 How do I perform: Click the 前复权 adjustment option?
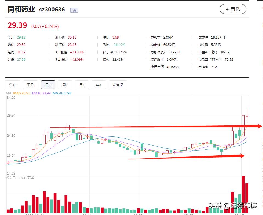(118, 85)
